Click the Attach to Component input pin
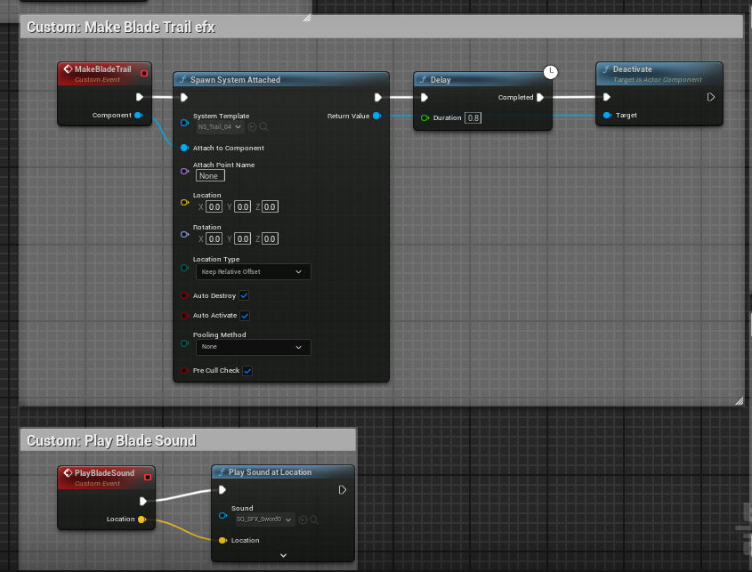Screen dimensions: 752x572 pyautogui.click(x=184, y=148)
